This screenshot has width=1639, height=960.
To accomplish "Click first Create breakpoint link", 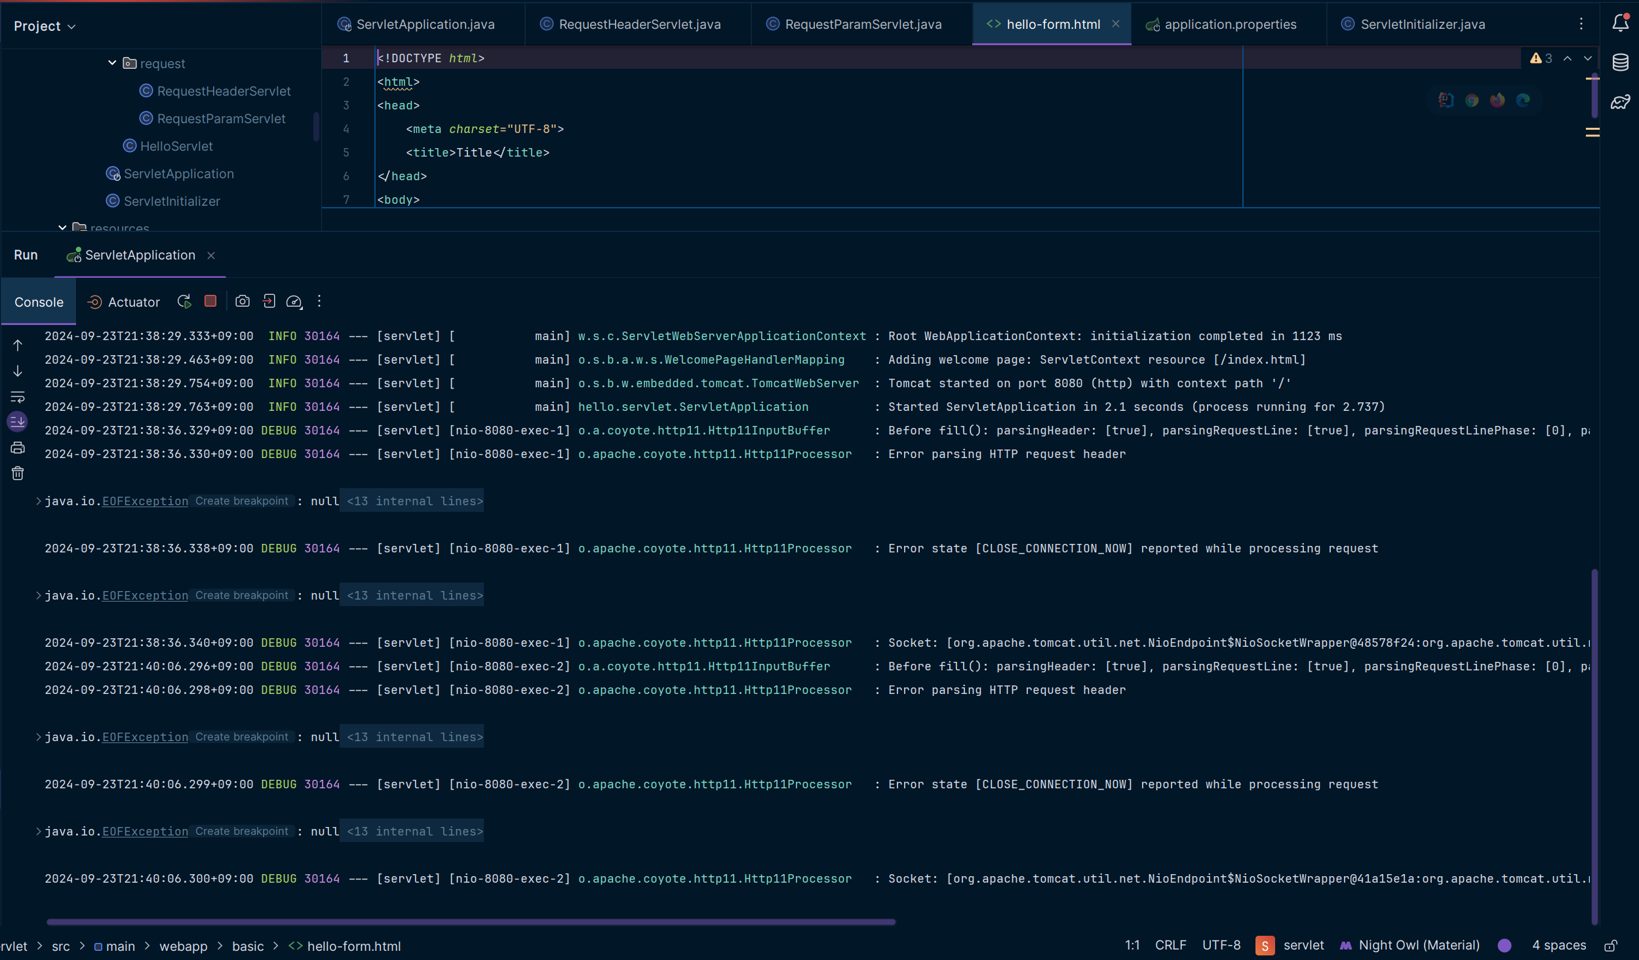I will point(242,501).
